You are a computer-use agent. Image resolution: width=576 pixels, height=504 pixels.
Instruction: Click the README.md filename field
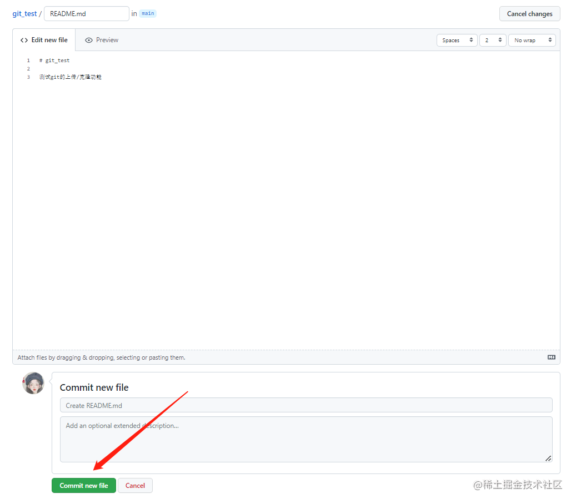coord(86,14)
